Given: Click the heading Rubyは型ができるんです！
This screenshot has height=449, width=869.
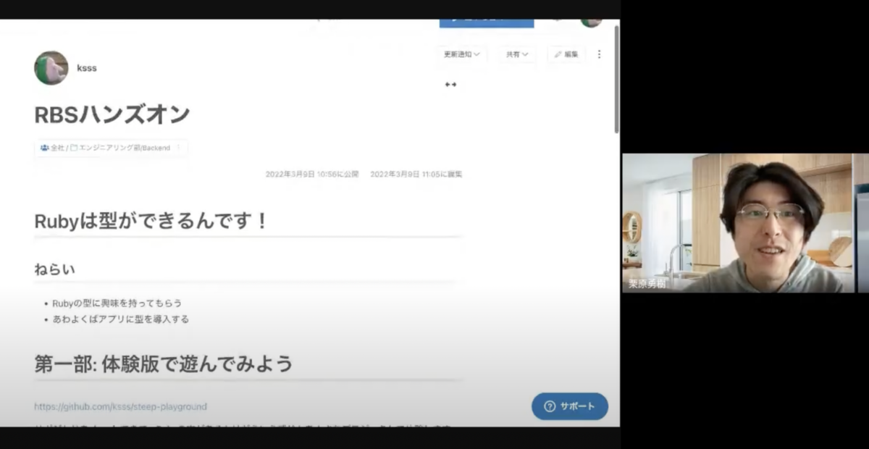Looking at the screenshot, I should point(151,221).
